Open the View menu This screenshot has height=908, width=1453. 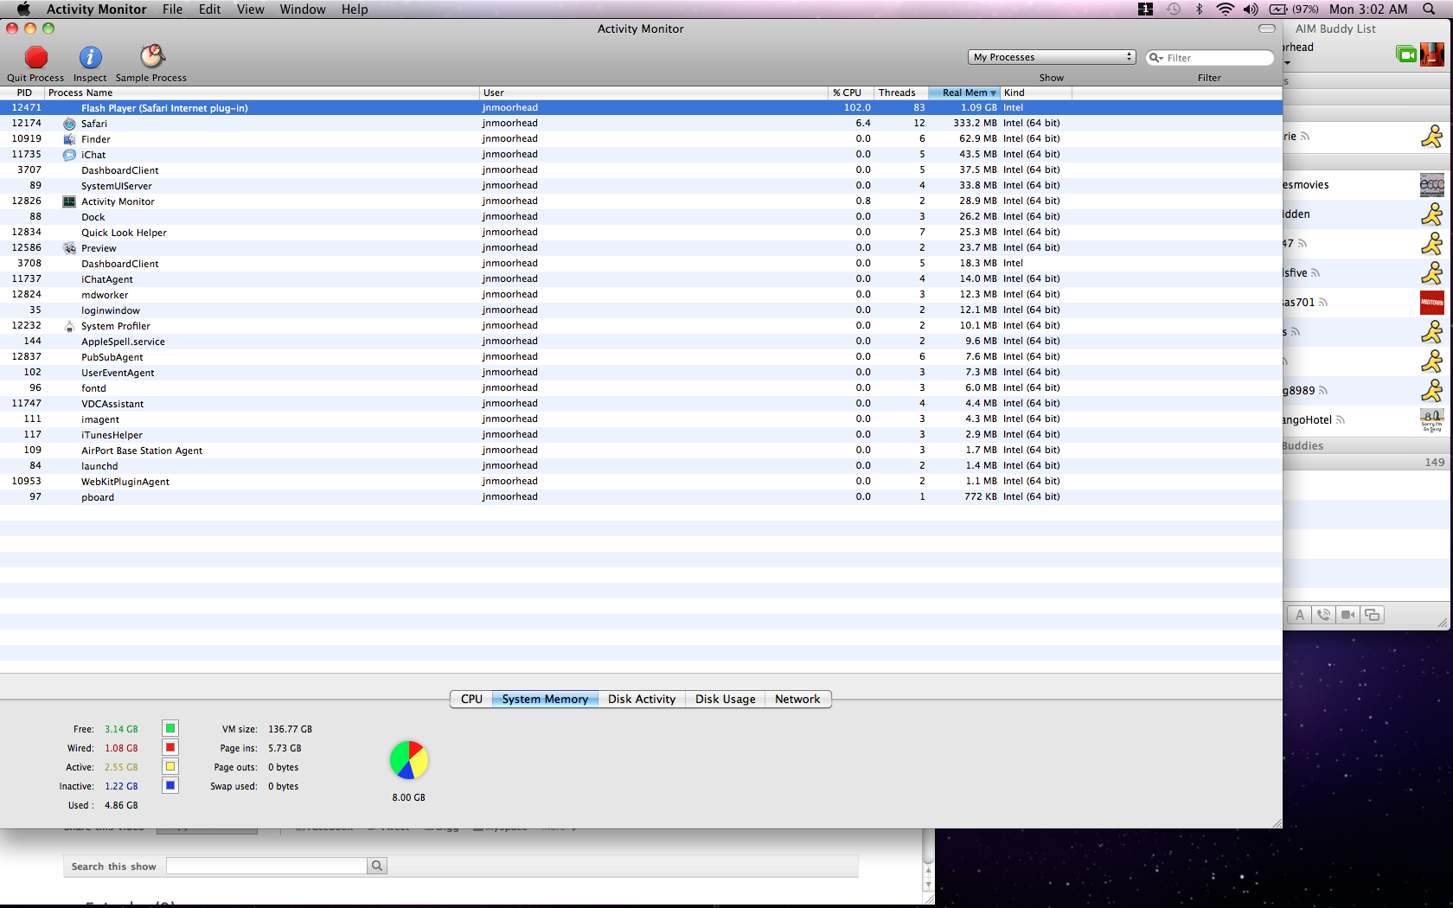click(x=250, y=10)
